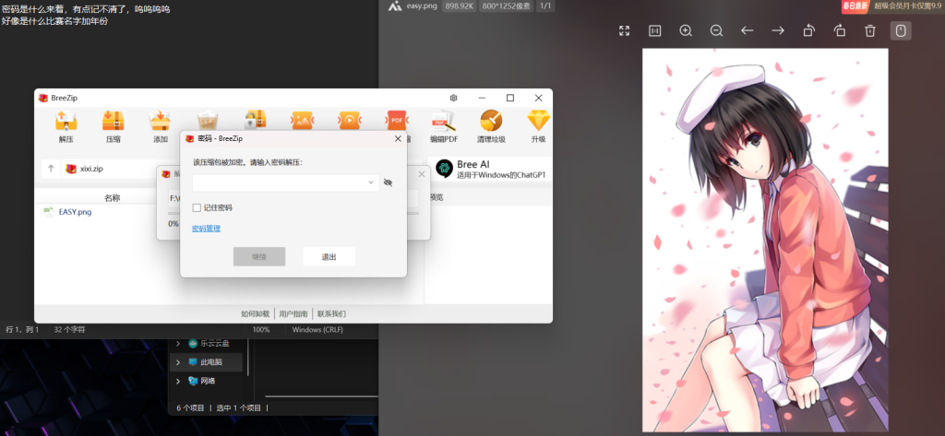Click Windows (CRLF) in Notepad status bar

pos(317,330)
